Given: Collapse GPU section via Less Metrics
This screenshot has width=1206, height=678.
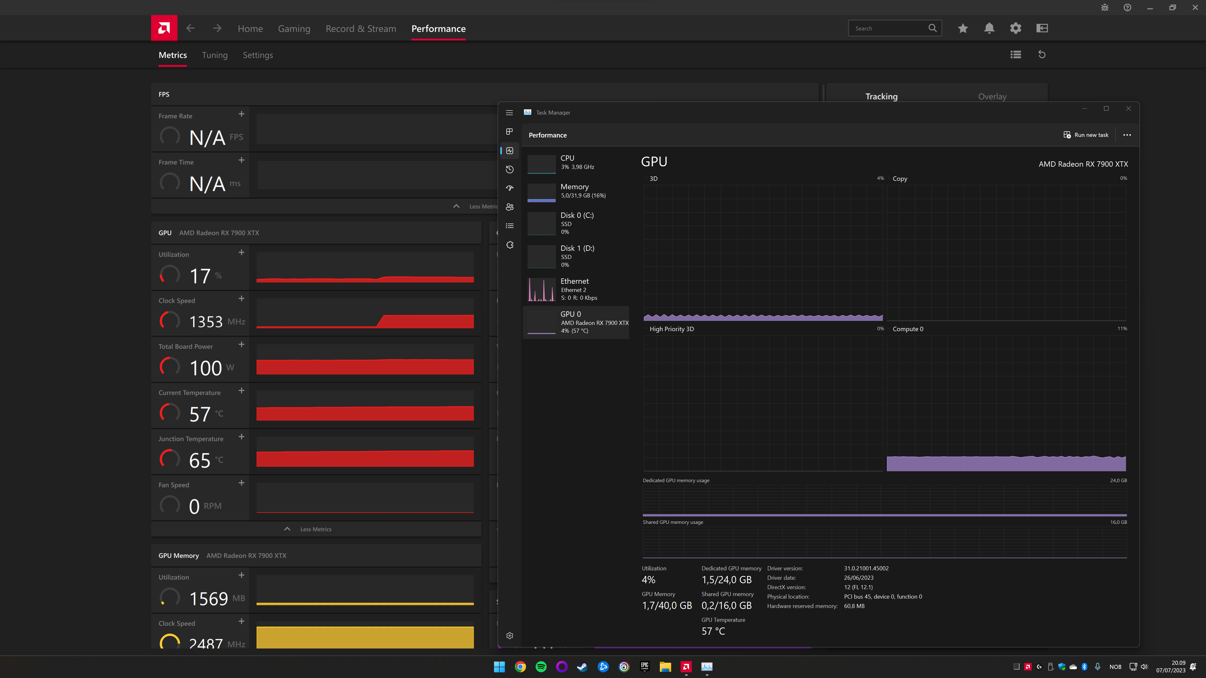Looking at the screenshot, I should tap(307, 529).
